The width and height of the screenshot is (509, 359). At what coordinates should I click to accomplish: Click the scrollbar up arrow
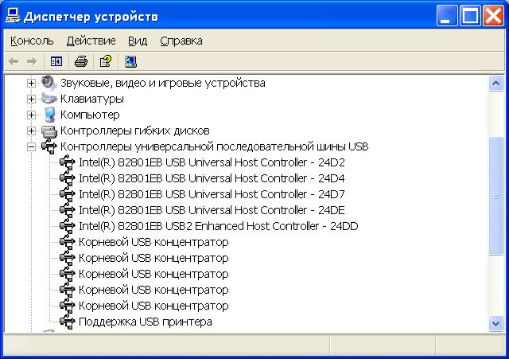point(496,82)
